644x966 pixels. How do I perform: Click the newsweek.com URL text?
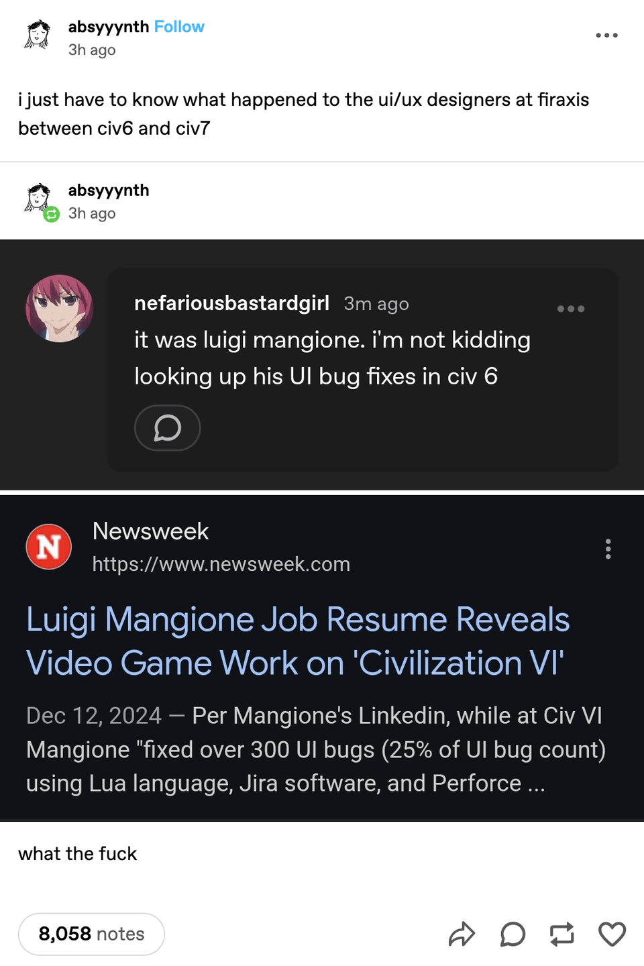click(x=221, y=564)
